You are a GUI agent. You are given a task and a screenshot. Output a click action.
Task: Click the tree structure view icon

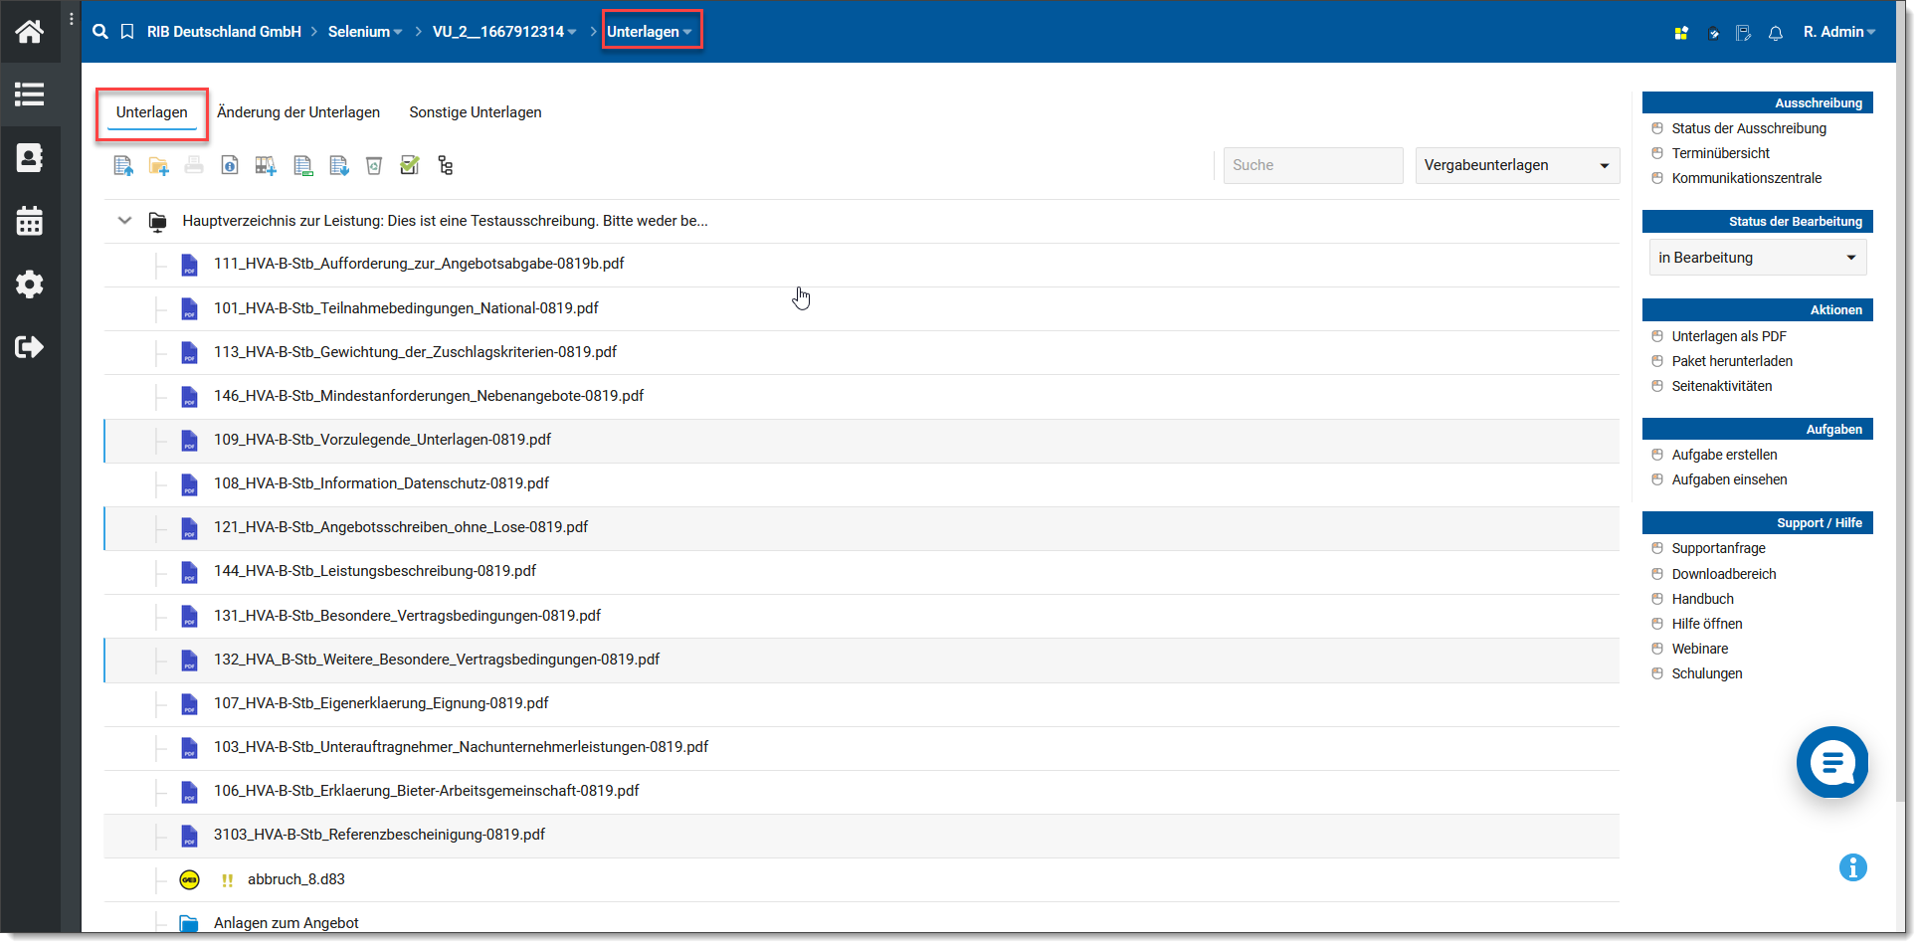445,166
